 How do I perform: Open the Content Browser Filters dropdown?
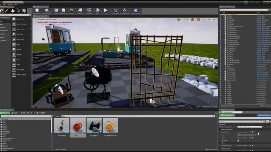pyautogui.click(x=58, y=117)
